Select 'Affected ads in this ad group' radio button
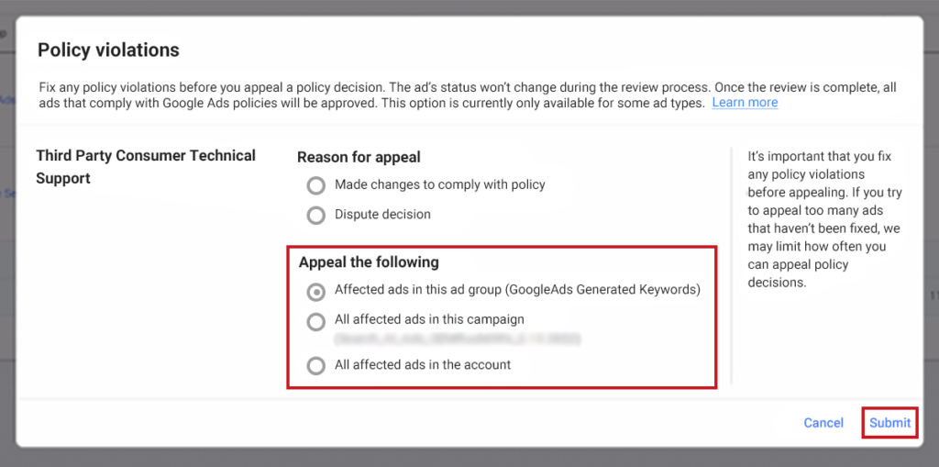 (316, 291)
